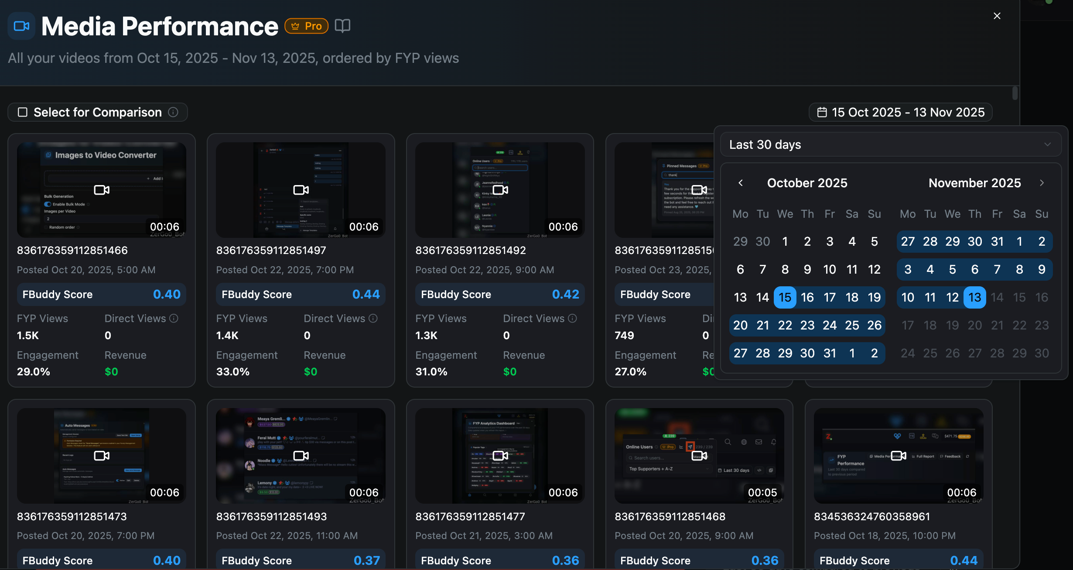The width and height of the screenshot is (1073, 570).
Task: Go to next month with right chevron
Action: 1042,183
